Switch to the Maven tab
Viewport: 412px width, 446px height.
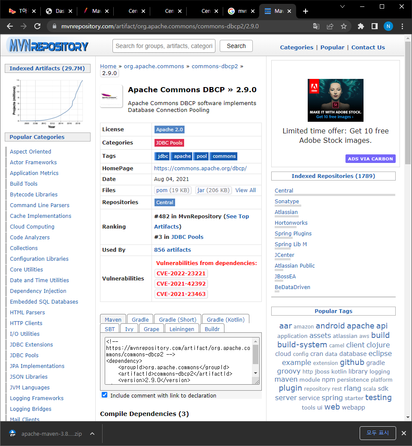click(x=113, y=319)
